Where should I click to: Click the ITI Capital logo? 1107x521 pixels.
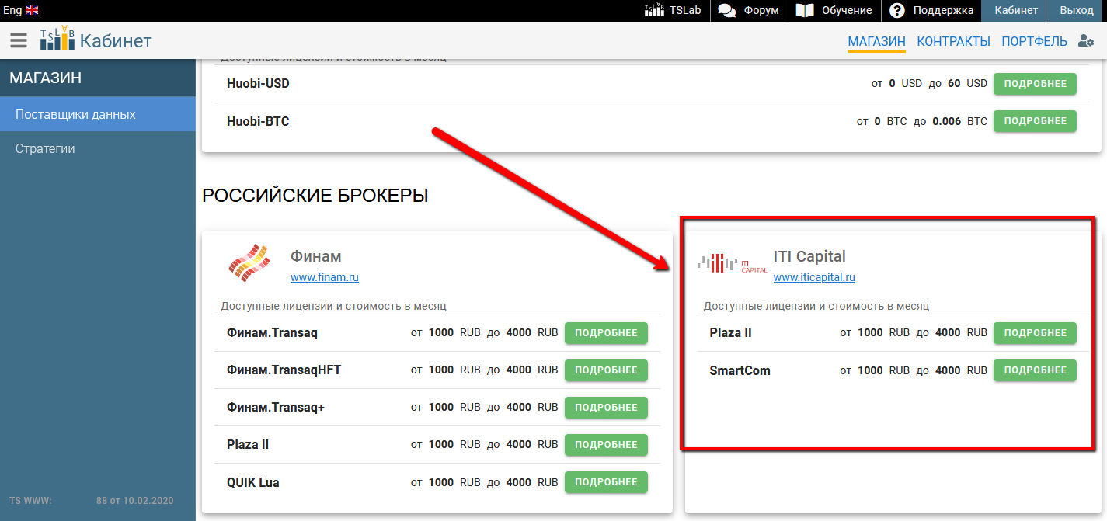(732, 264)
